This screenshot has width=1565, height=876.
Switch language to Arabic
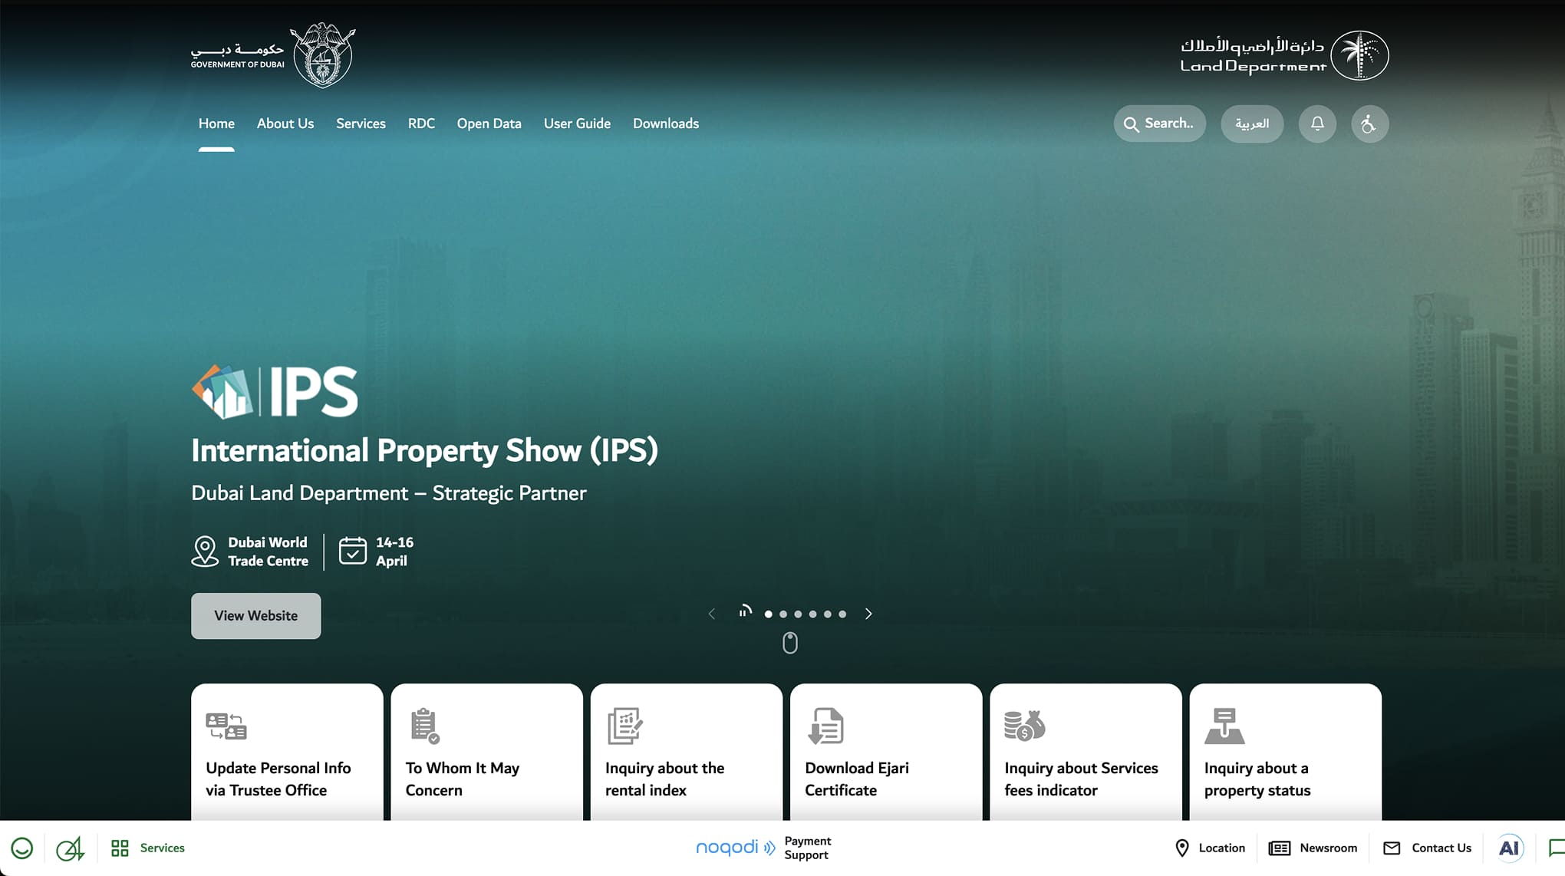point(1252,123)
